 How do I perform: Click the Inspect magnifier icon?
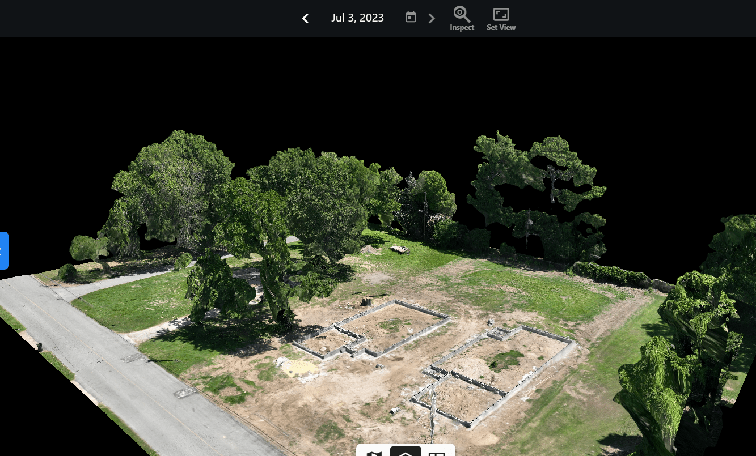pos(462,14)
